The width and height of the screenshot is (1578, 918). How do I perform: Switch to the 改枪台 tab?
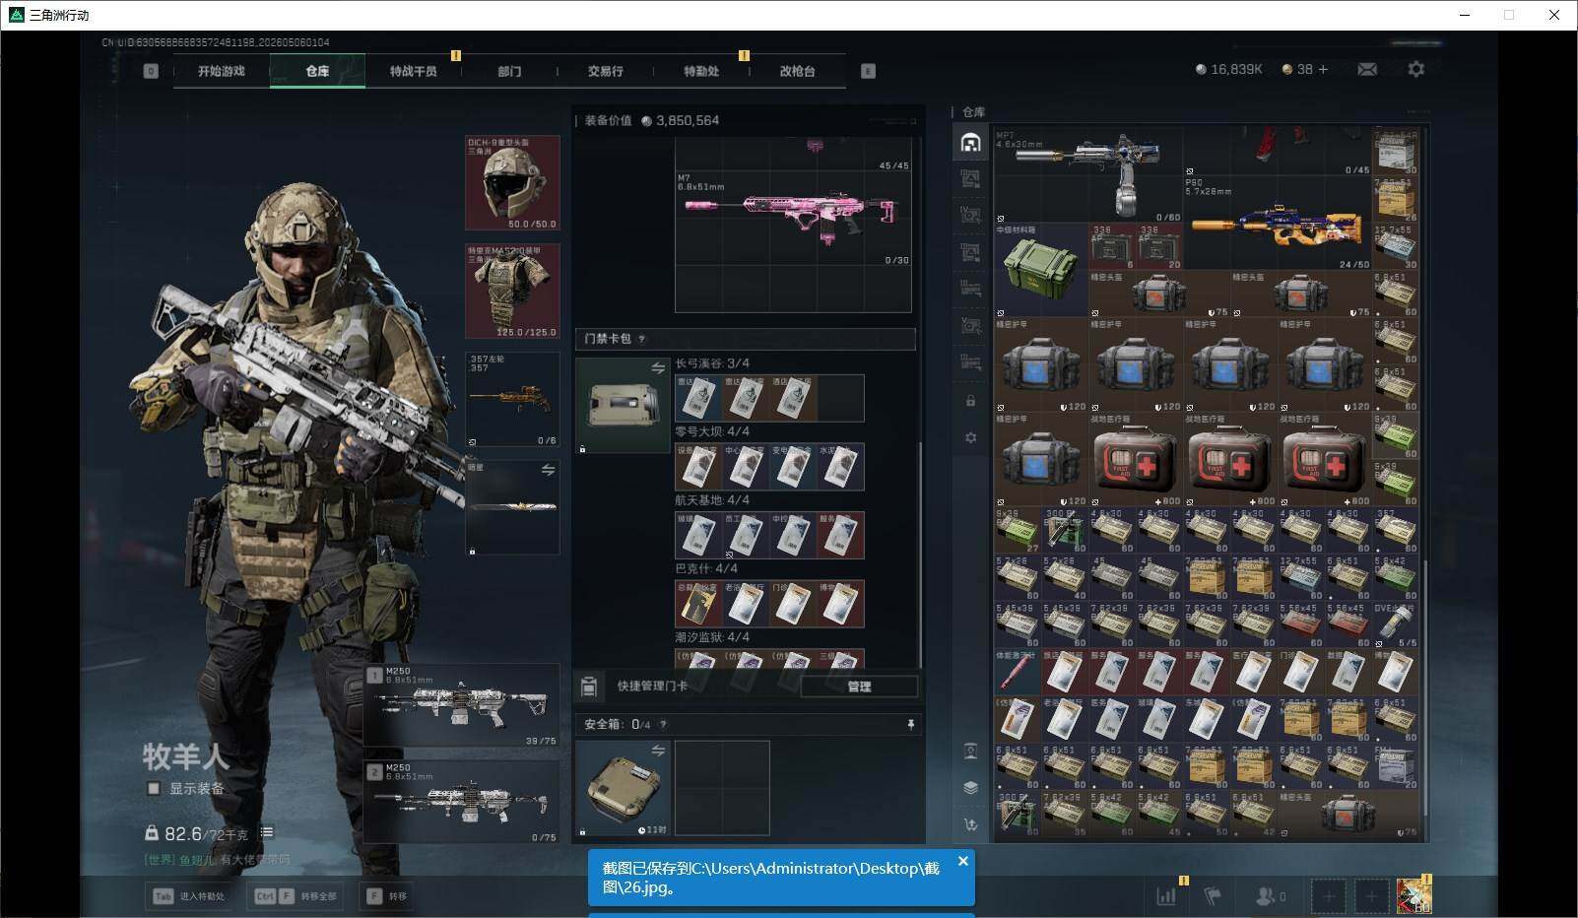pos(798,71)
